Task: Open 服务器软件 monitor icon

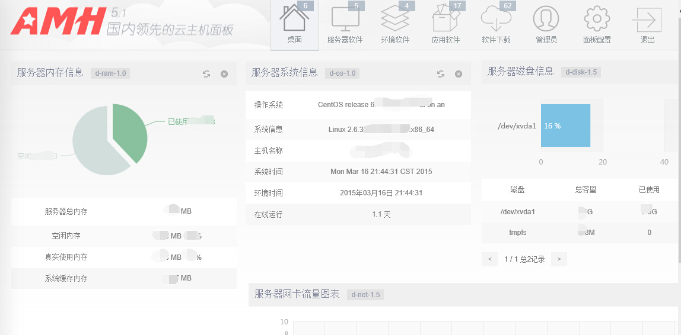Action: [345, 18]
